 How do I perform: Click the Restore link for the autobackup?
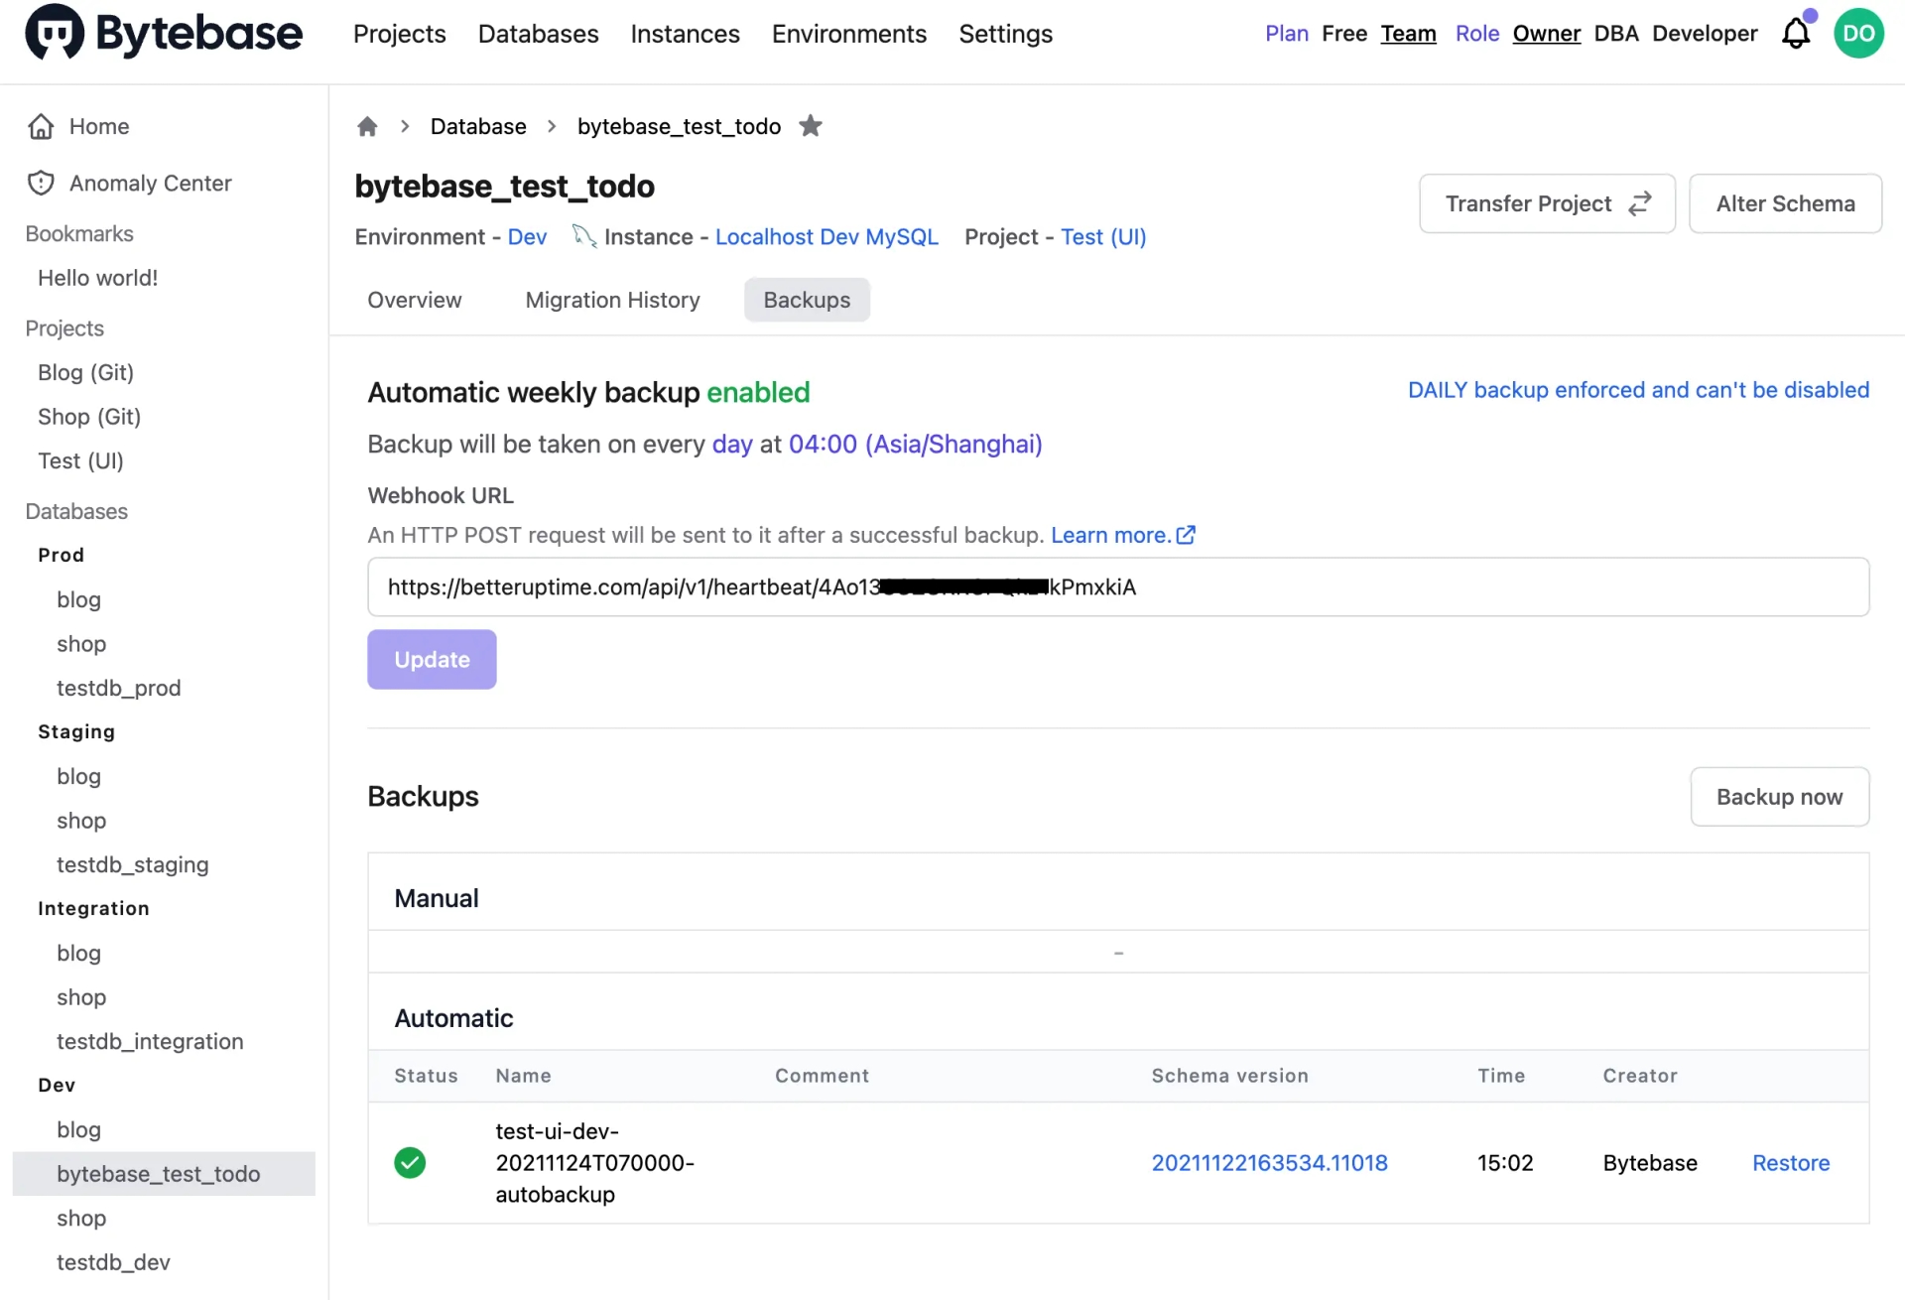tap(1792, 1161)
